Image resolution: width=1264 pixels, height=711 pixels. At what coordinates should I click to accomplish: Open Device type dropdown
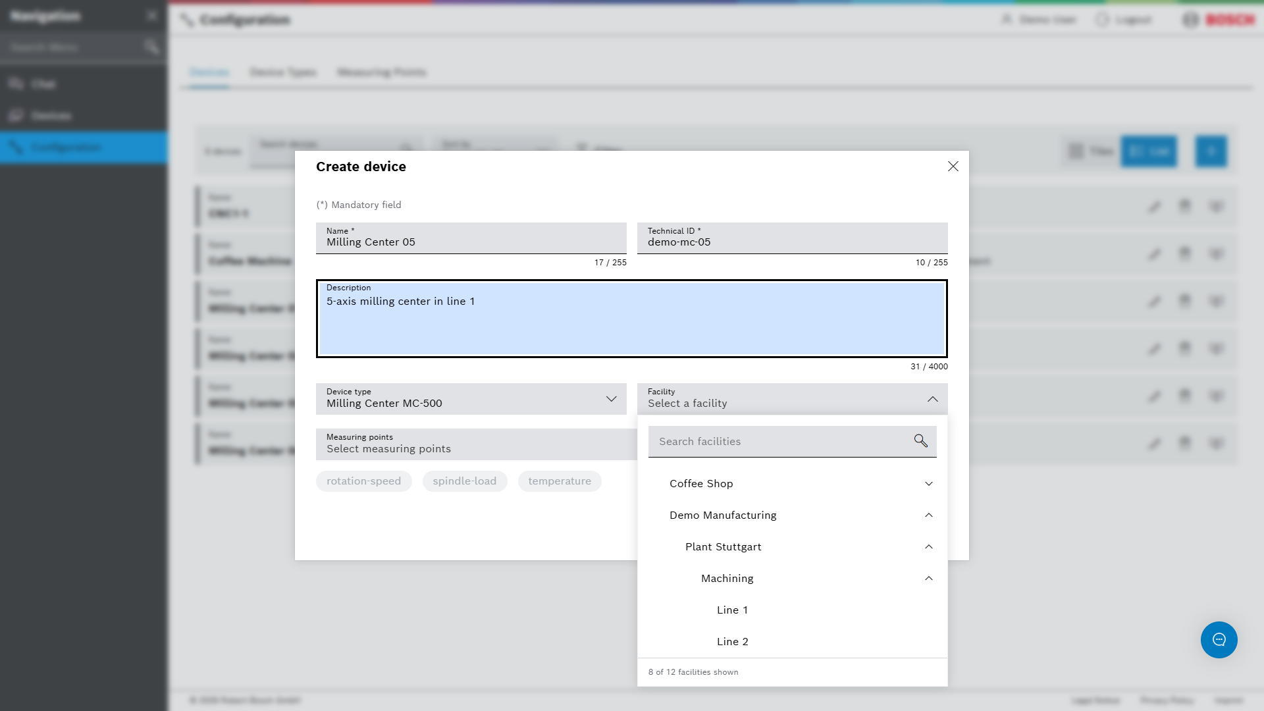point(471,399)
